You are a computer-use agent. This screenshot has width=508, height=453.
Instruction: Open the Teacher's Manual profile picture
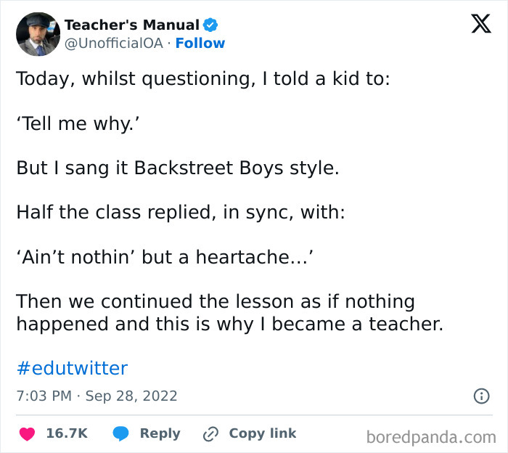click(38, 34)
